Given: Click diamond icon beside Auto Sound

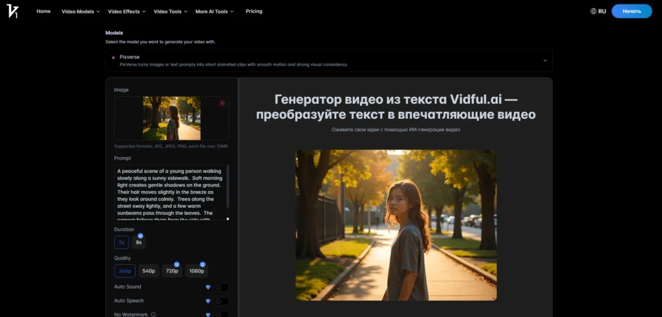Looking at the screenshot, I should (x=208, y=287).
